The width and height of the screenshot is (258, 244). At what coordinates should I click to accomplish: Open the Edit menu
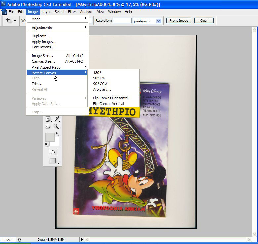click(21, 12)
